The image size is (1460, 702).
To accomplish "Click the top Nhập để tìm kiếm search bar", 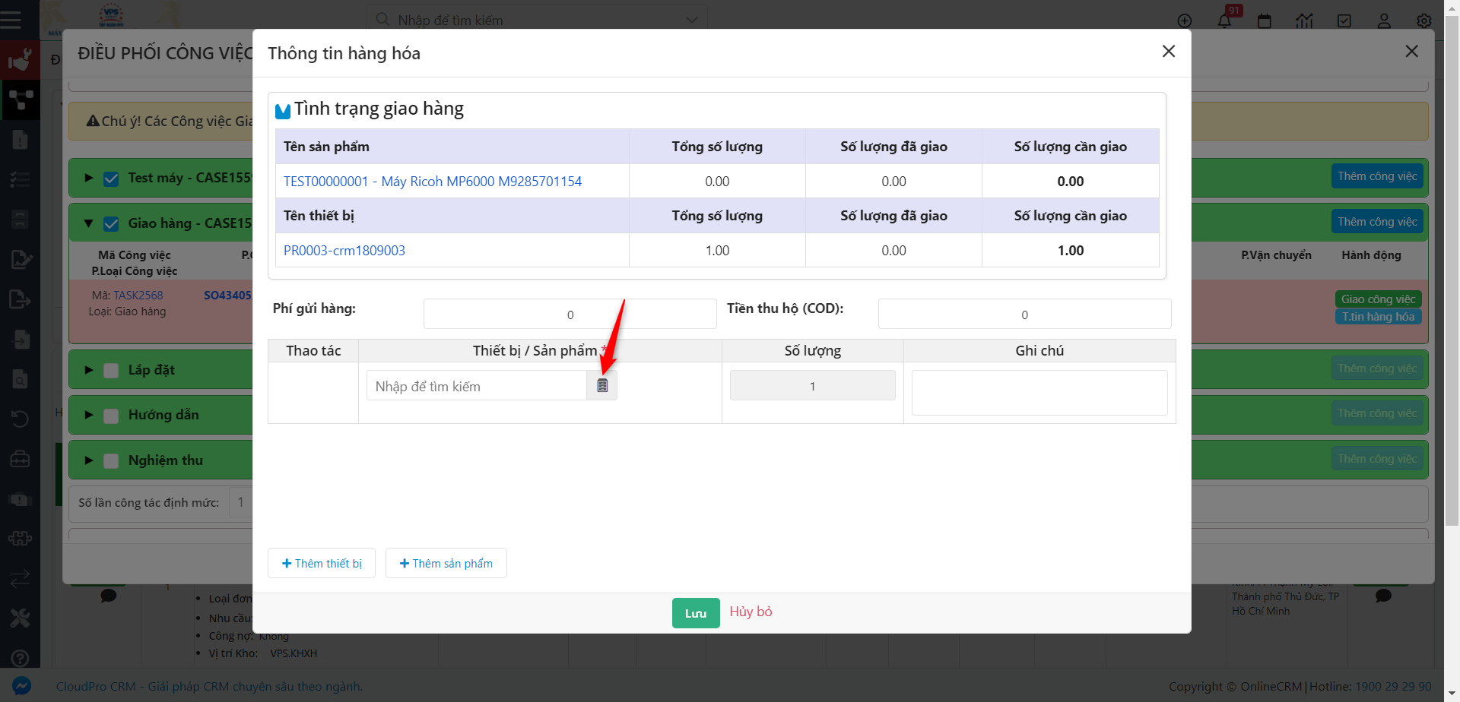I will click(x=536, y=21).
